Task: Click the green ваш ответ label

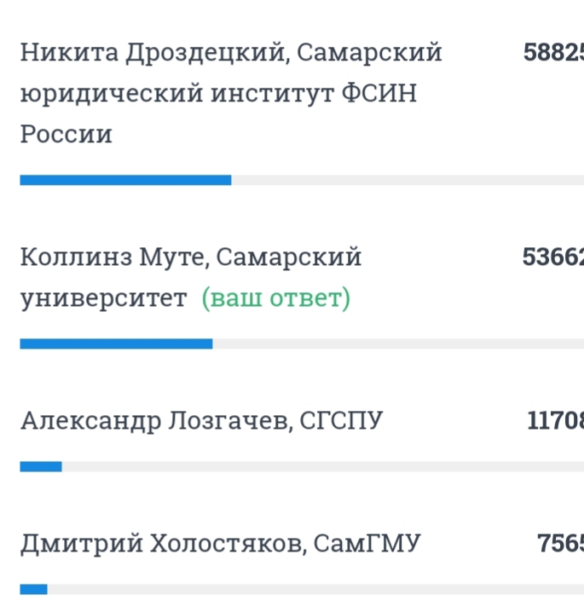Action: [275, 299]
